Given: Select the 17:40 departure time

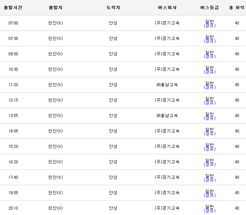Looking at the screenshot, I should coord(13,177).
